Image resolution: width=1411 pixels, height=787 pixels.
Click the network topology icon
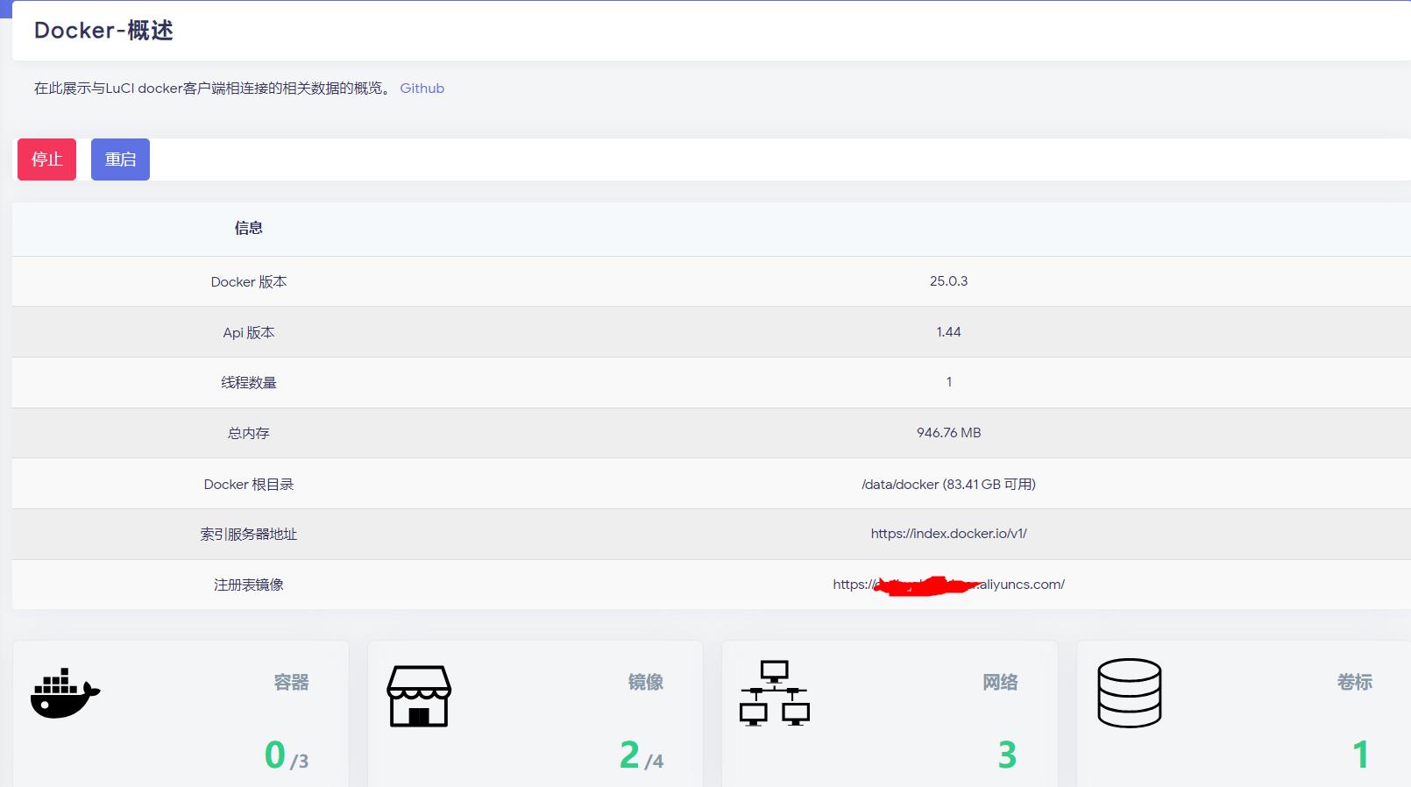[x=775, y=693]
